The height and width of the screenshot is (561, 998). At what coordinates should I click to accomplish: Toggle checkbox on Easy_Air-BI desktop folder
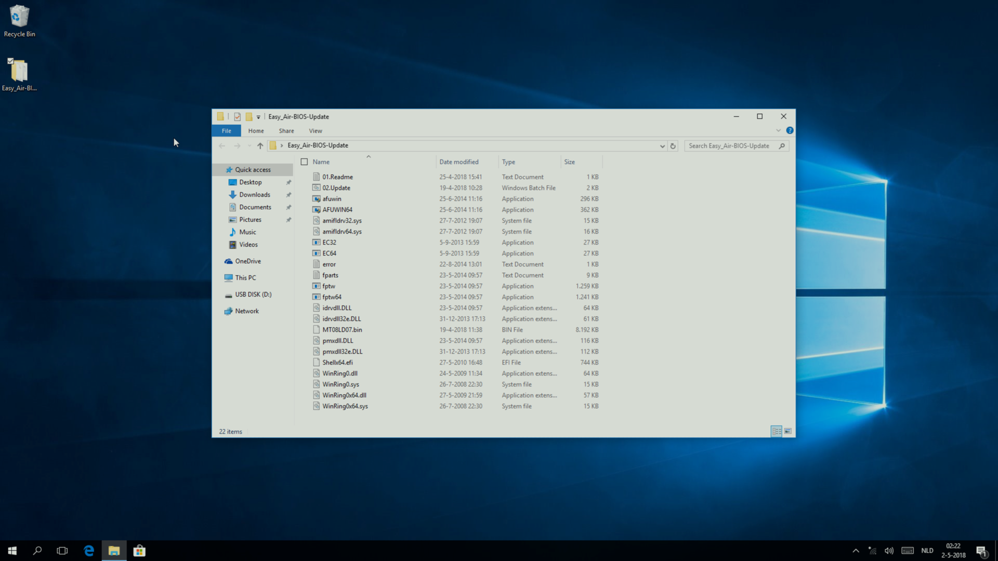pos(10,61)
